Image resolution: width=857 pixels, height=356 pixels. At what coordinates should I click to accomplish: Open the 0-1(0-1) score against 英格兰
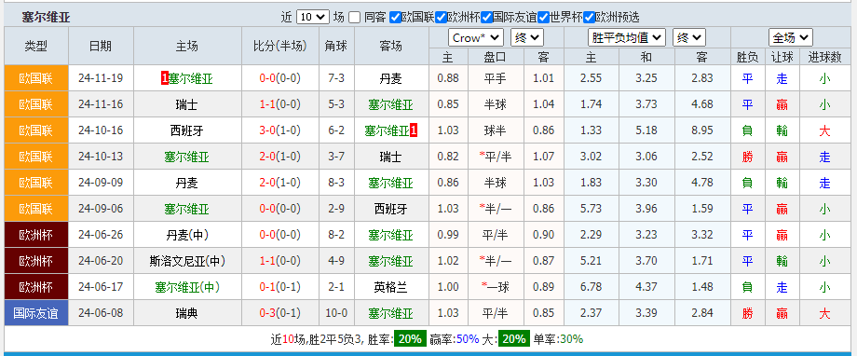[x=279, y=287]
